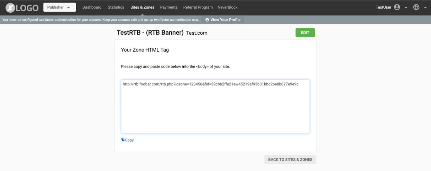This screenshot has width=431, height=171.
Task: Expand the language dropdown arrow
Action: point(425,8)
